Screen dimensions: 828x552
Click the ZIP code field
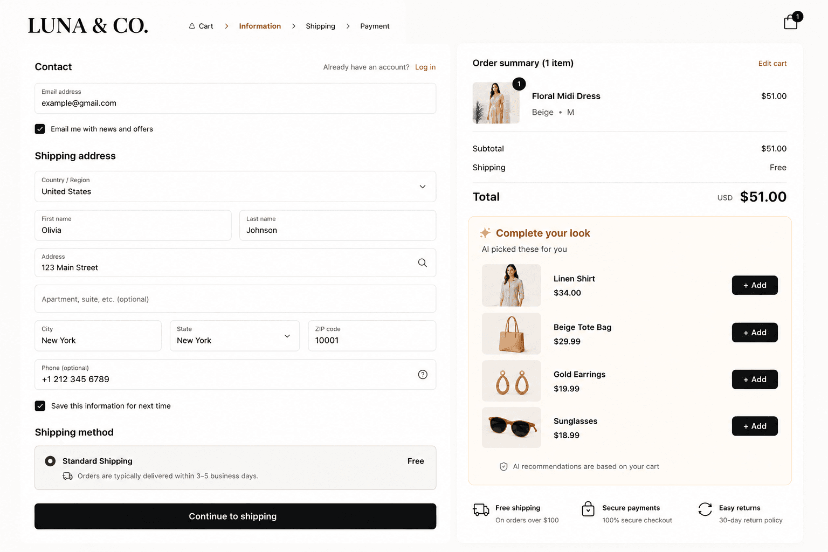pyautogui.click(x=372, y=336)
